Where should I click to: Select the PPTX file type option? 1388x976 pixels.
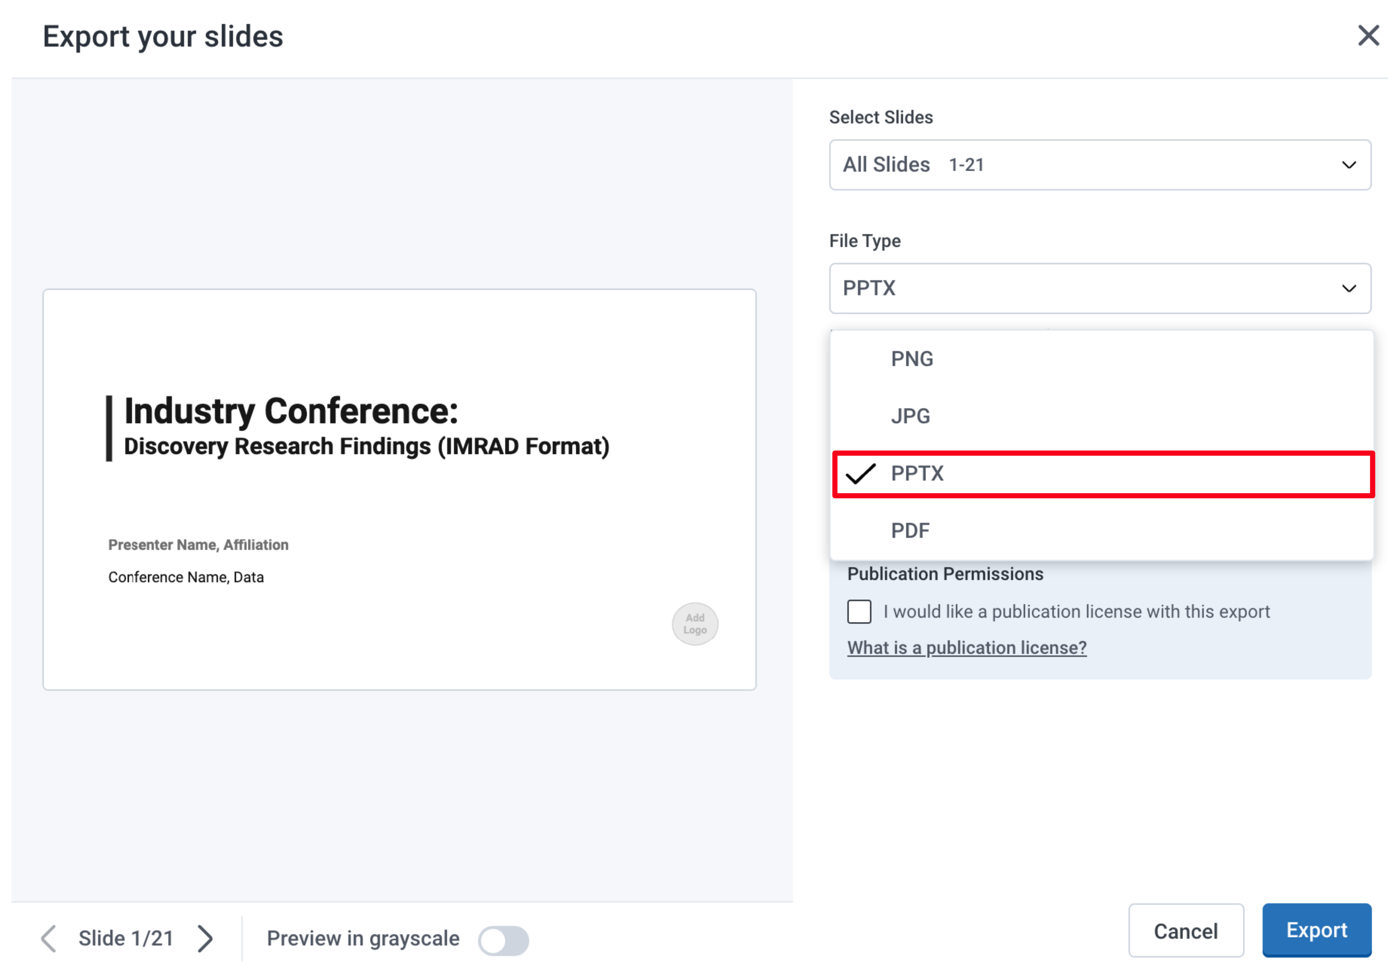tap(917, 474)
